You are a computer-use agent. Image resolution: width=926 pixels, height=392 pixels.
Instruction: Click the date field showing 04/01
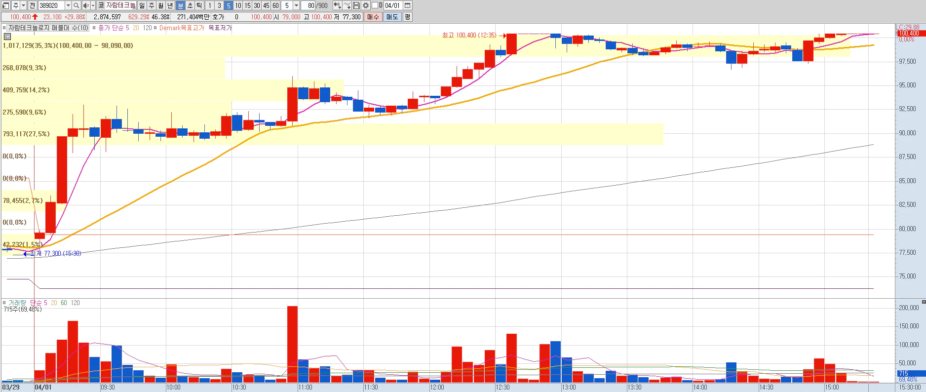click(393, 5)
